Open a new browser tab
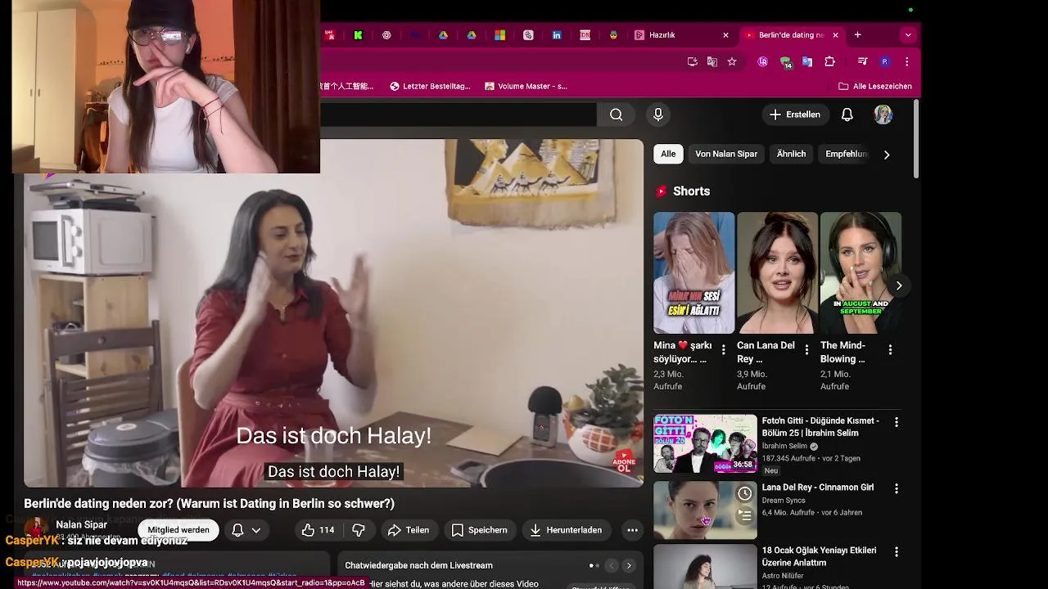This screenshot has width=1048, height=589. (x=857, y=35)
